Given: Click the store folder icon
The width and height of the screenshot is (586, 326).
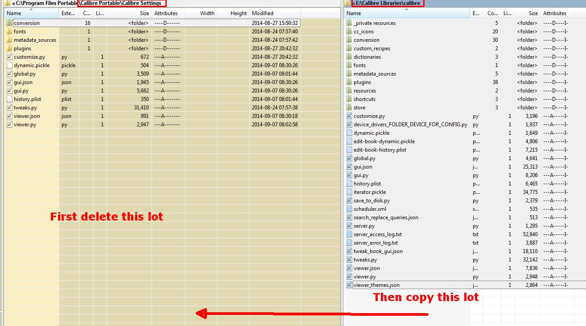Looking at the screenshot, I should 350,108.
